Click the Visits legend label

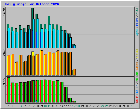(137, 54)
